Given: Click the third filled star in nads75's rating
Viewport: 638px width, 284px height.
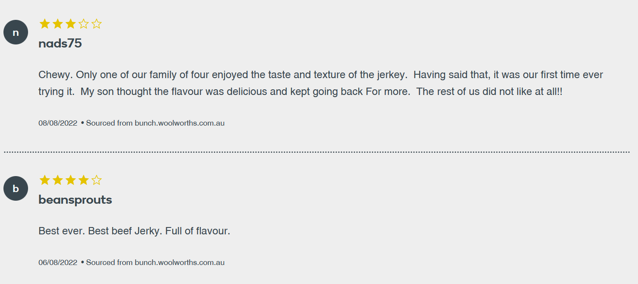Looking at the screenshot, I should [71, 24].
